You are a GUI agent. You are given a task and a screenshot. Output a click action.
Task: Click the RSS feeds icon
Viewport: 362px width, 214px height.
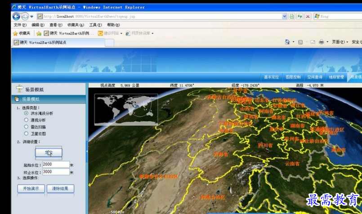(300, 42)
